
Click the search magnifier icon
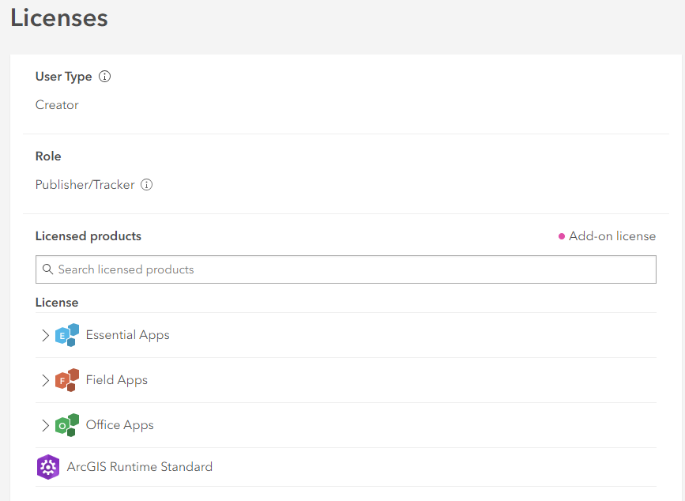click(x=48, y=269)
